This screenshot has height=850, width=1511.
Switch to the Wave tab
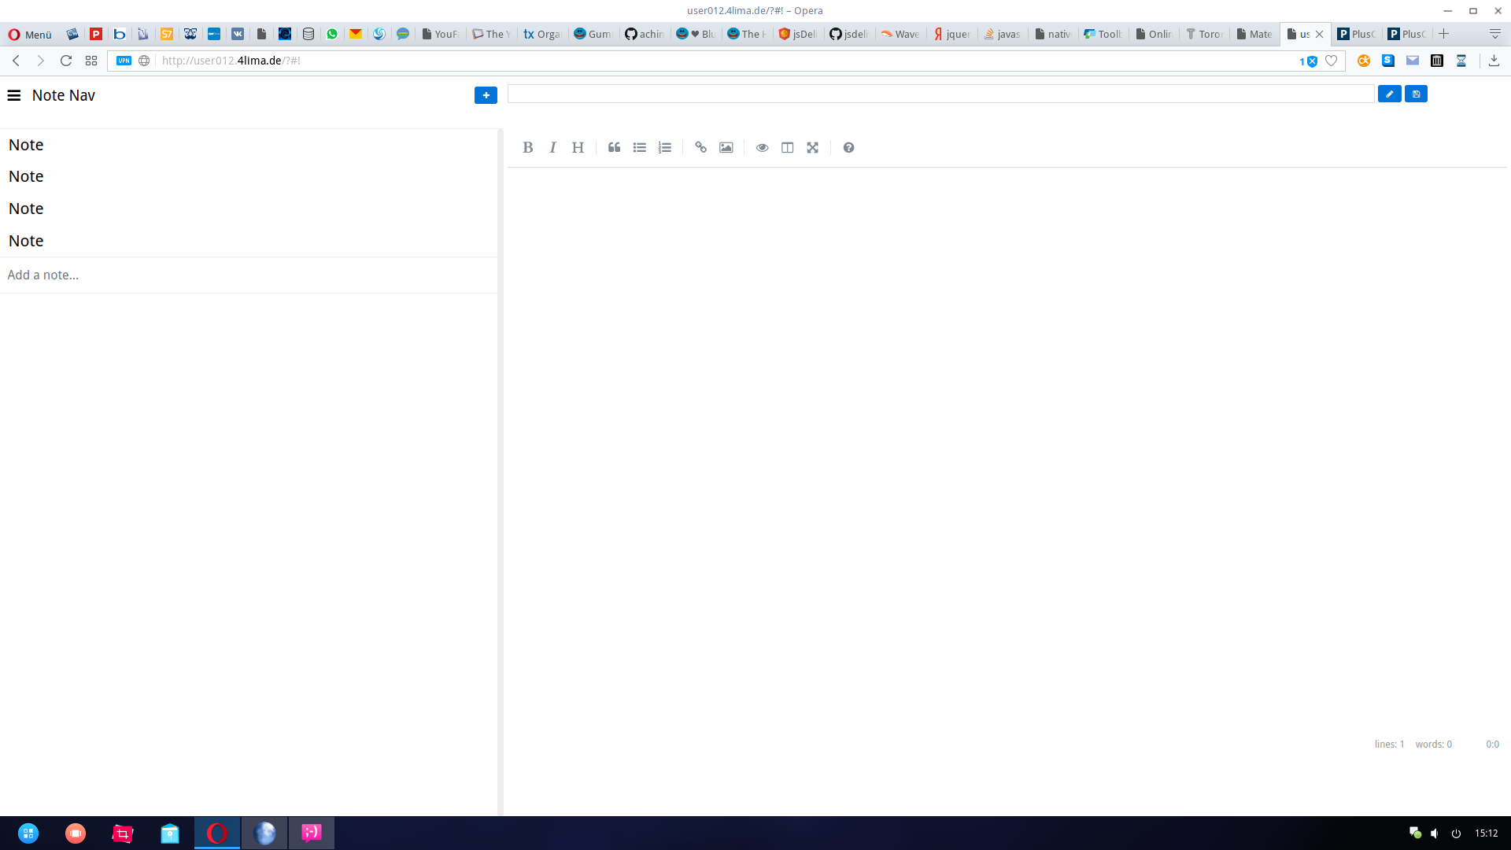tap(900, 34)
